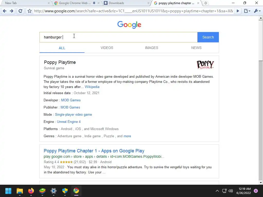Click the scrollbar down arrow
The height and width of the screenshot is (197, 263).
[260, 183]
